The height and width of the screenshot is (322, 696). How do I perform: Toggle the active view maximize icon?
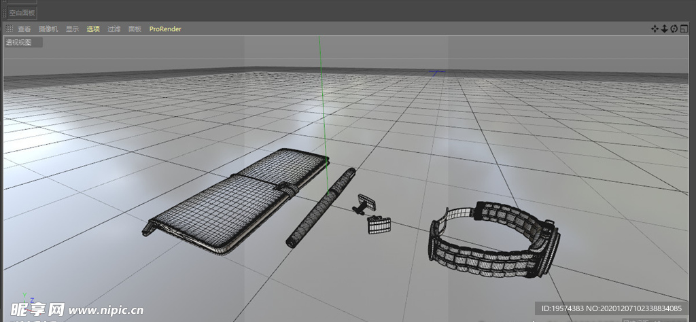point(684,29)
